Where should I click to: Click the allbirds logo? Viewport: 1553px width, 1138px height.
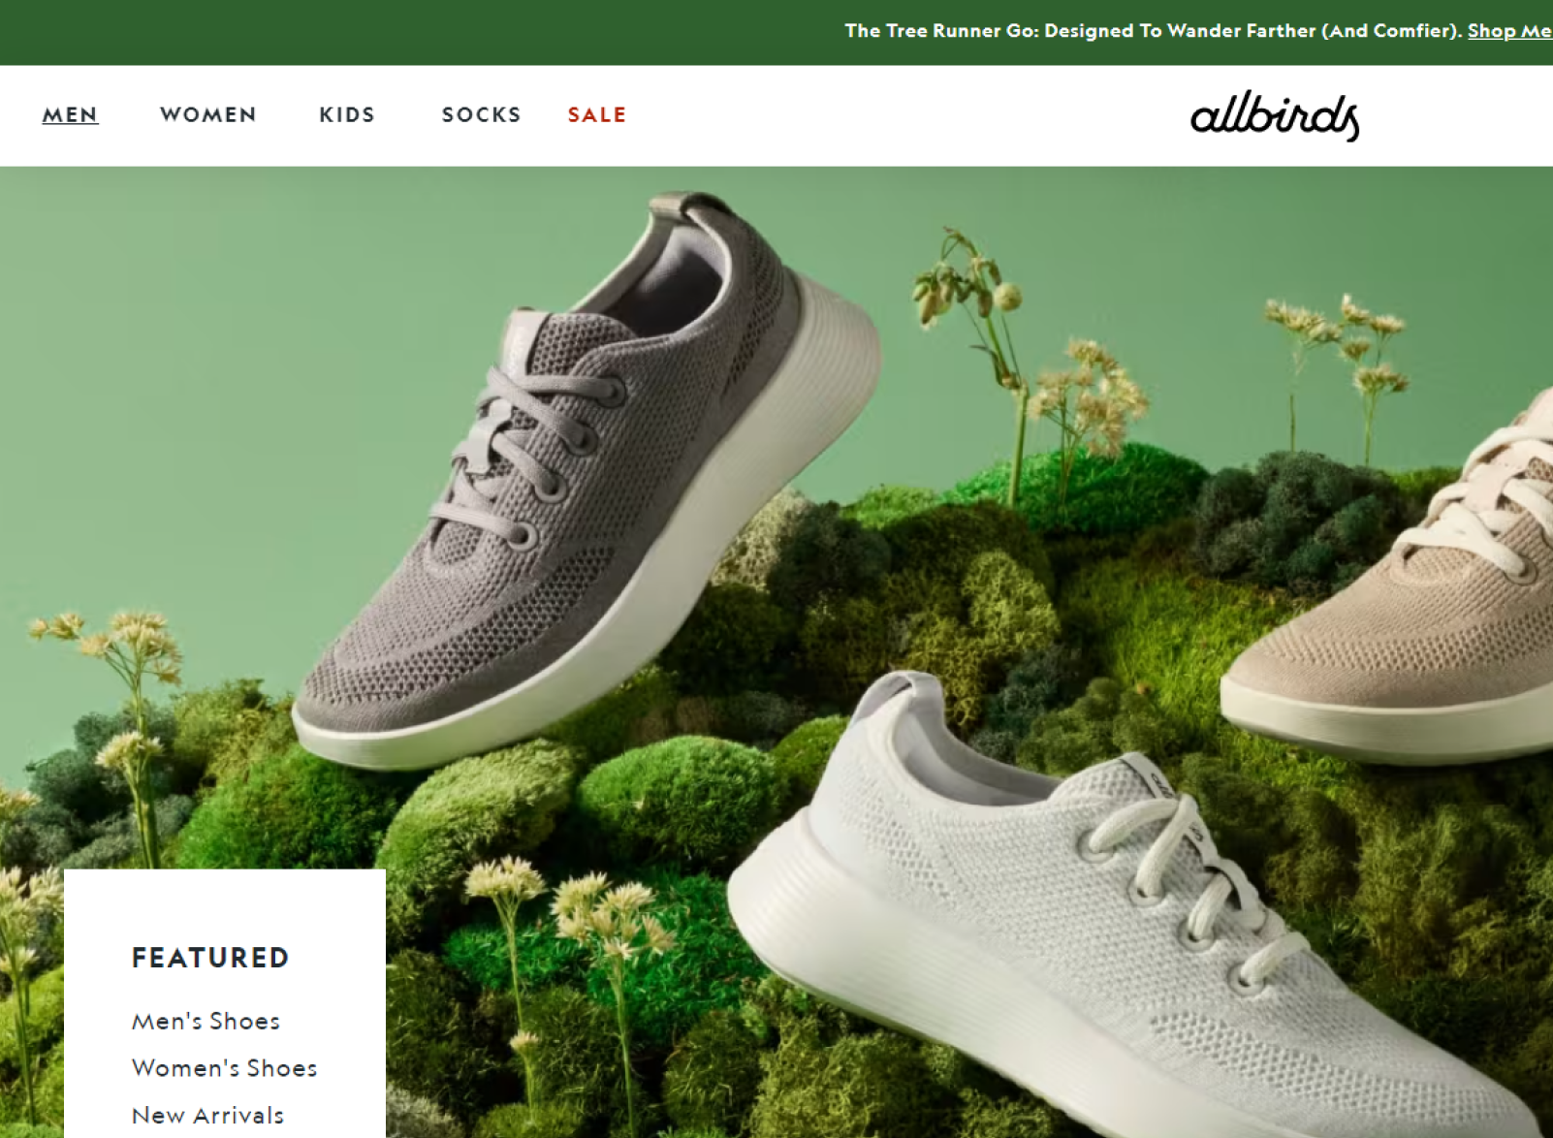[x=1275, y=116]
